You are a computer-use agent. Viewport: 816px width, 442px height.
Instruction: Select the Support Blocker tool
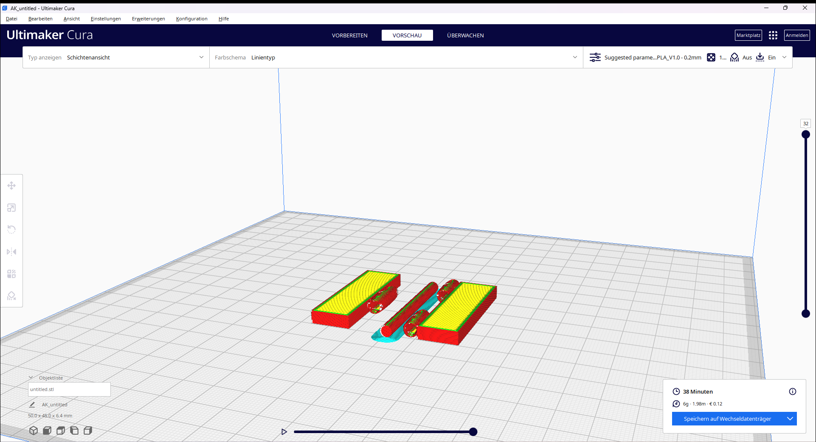(x=11, y=296)
